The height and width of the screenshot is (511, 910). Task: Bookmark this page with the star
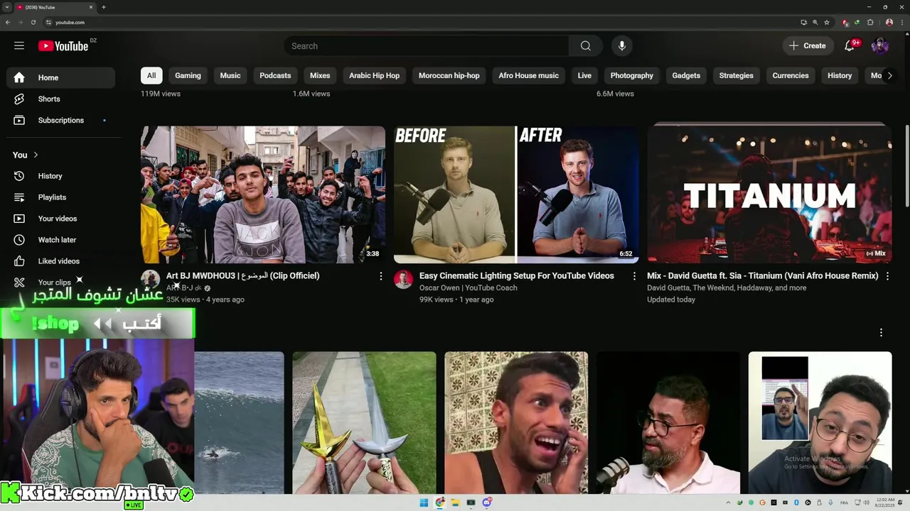point(827,22)
